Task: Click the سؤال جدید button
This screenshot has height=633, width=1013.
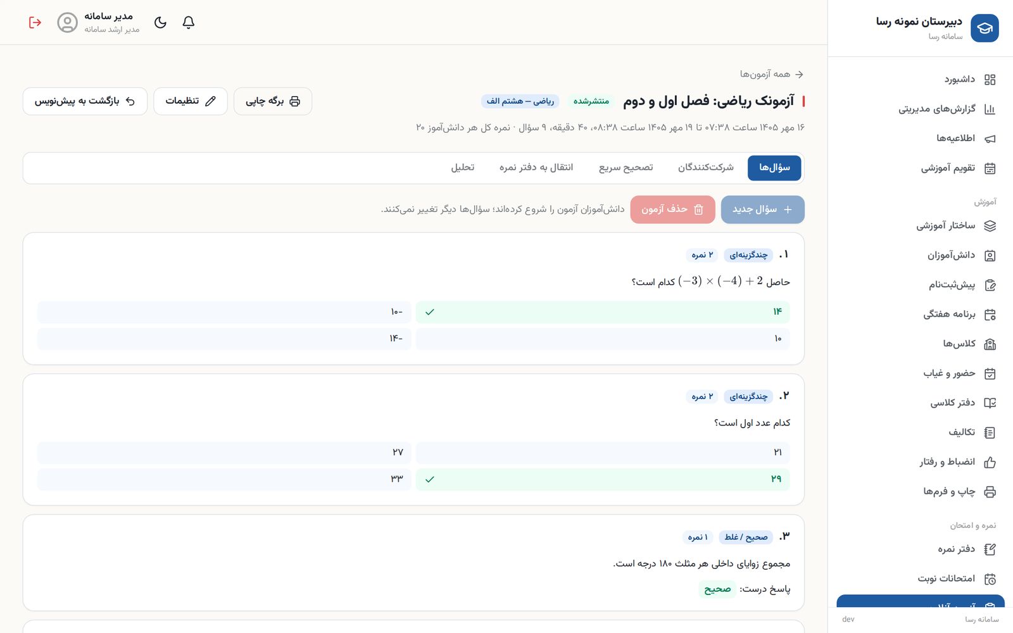Action: click(763, 210)
